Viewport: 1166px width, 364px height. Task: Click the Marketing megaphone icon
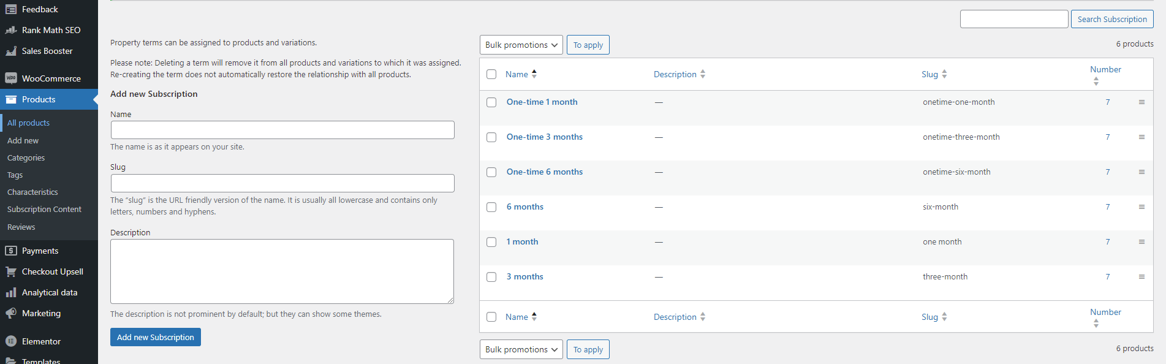coord(11,313)
